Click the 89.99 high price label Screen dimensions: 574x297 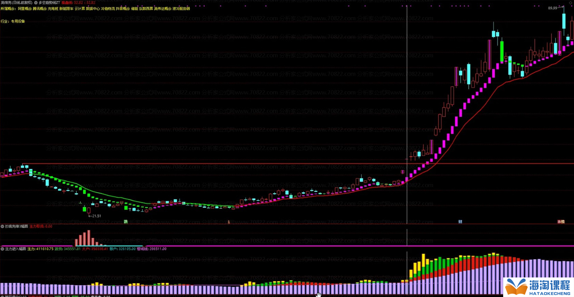[552, 8]
